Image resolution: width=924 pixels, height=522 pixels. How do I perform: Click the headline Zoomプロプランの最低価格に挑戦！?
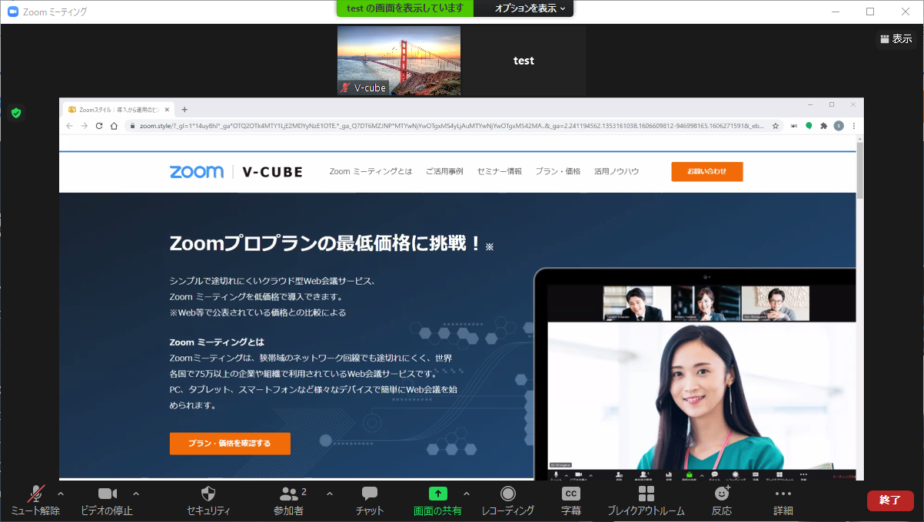325,244
